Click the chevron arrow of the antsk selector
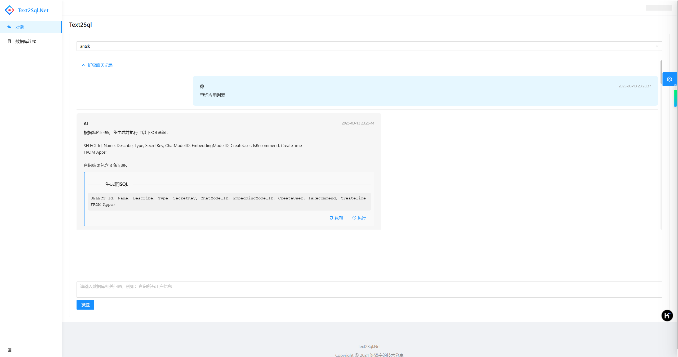The image size is (678, 357). pos(657,46)
